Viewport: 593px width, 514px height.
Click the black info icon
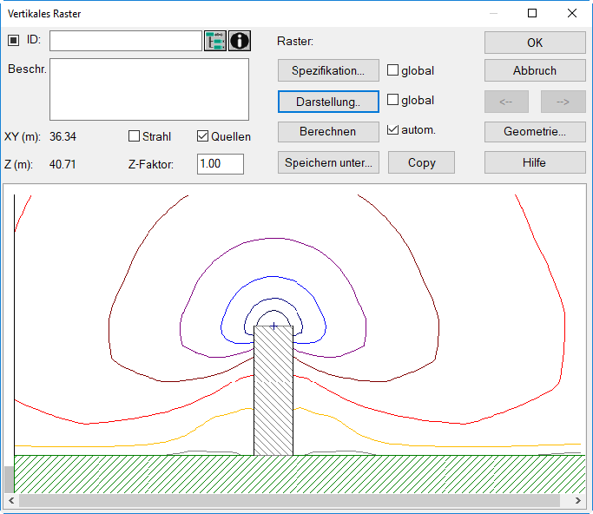pos(240,41)
